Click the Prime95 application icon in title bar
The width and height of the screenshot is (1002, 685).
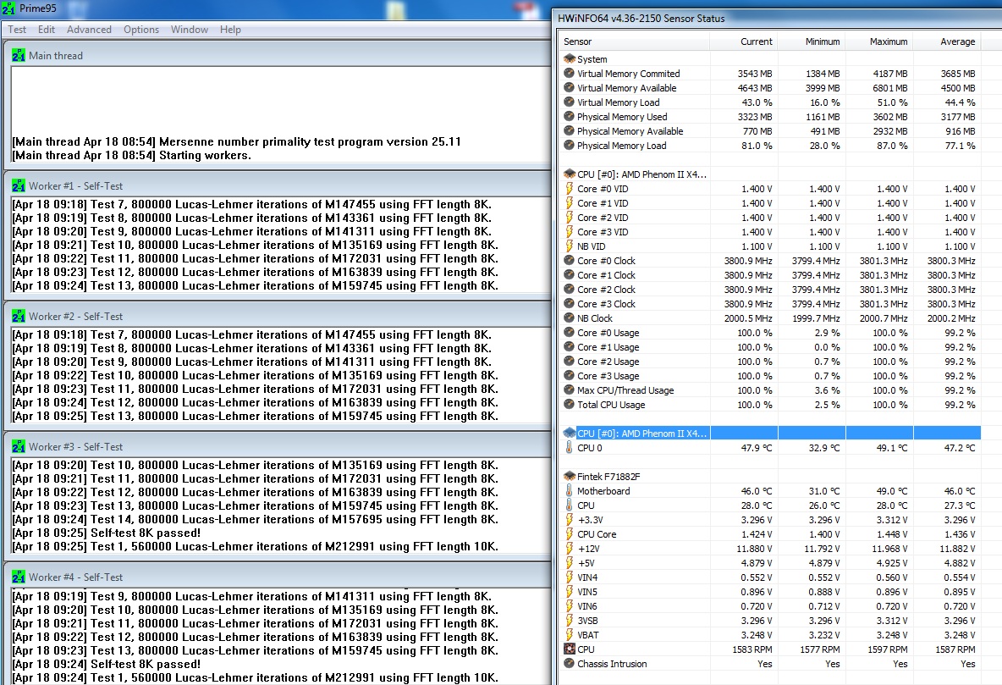[9, 8]
